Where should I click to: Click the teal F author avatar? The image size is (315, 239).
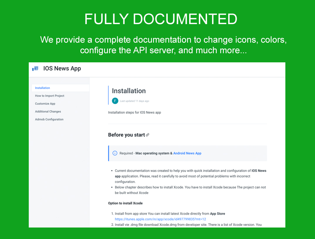click(115, 101)
